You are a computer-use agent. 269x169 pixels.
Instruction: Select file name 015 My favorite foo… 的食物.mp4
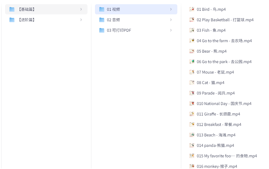(227, 156)
